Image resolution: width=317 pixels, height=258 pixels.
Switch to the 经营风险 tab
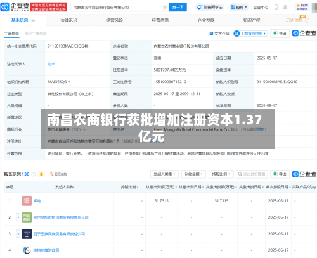tap(115, 20)
